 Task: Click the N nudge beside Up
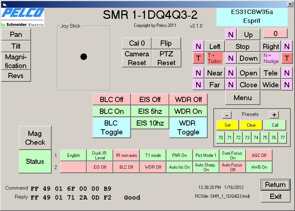pos(231,35)
